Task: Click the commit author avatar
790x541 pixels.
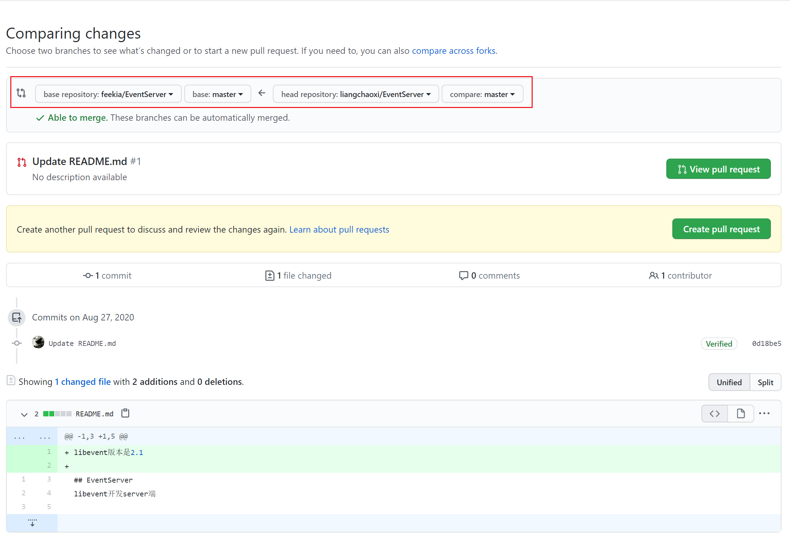Action: [38, 343]
